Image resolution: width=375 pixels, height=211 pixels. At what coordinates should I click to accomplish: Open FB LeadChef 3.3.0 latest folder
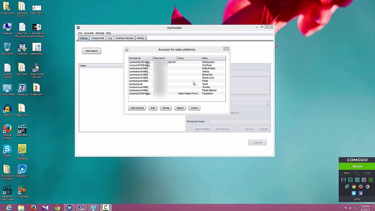[x=7, y=173]
